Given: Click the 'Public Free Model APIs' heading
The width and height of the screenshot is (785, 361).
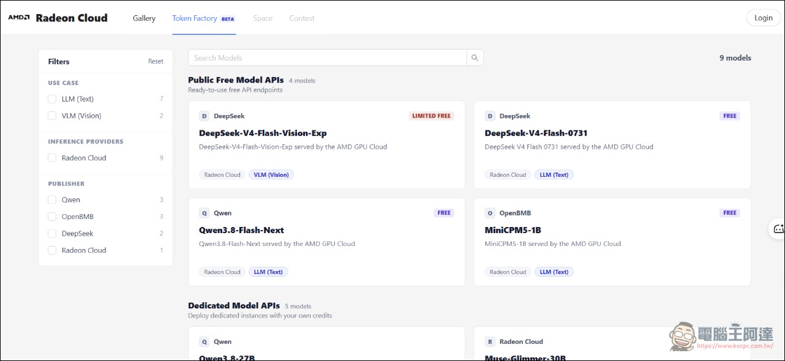Looking at the screenshot, I should click(x=236, y=80).
